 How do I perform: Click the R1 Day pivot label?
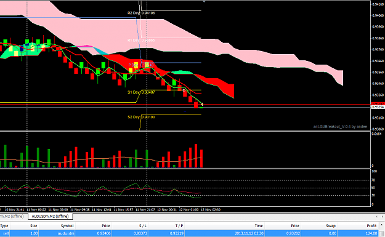point(141,40)
